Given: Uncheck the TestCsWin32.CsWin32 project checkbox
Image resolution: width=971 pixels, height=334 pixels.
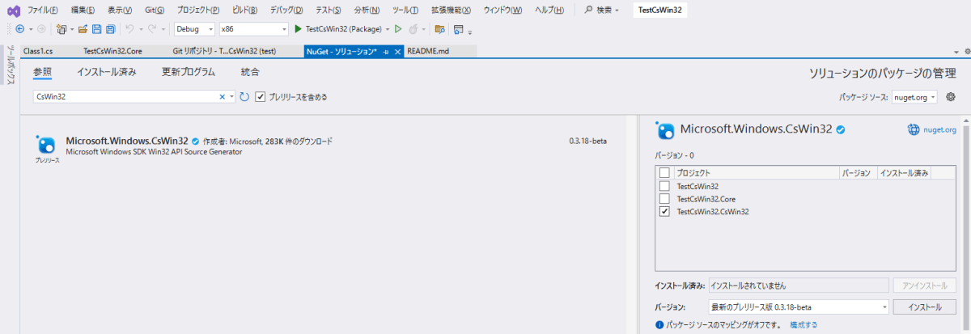Looking at the screenshot, I should click(x=664, y=212).
